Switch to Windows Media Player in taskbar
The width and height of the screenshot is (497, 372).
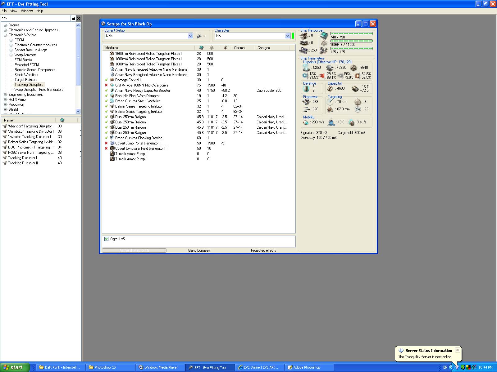[160, 367]
